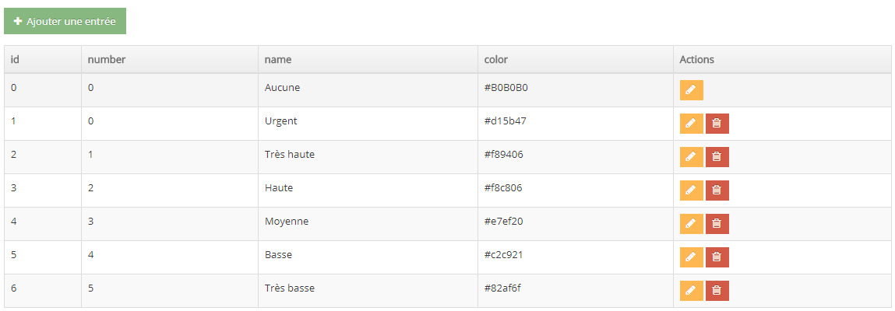Edit the Très haute entry
Image resolution: width=895 pixels, height=311 pixels.
(691, 157)
